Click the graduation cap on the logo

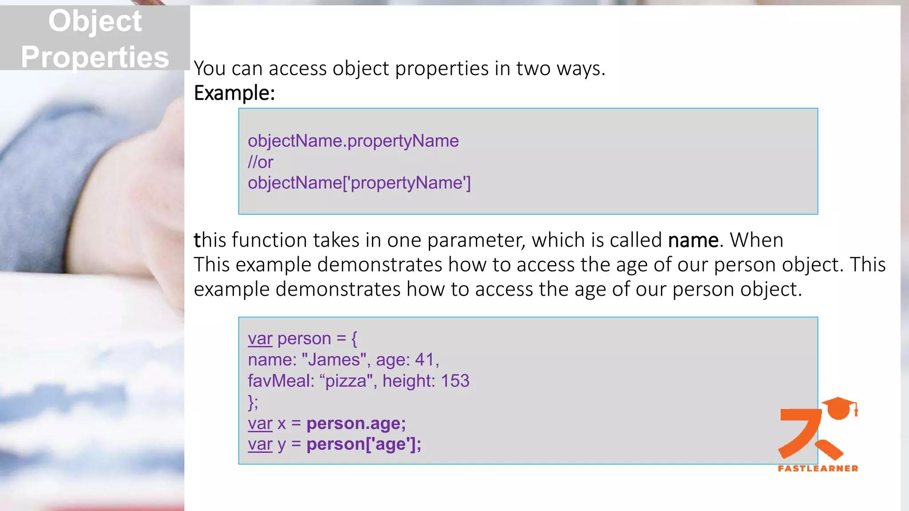tap(838, 407)
